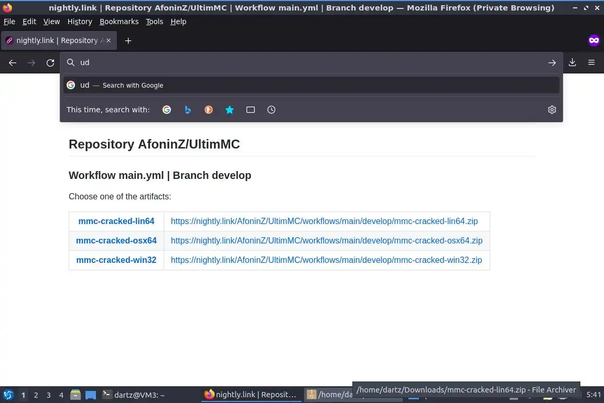Open the View menu

tap(51, 22)
